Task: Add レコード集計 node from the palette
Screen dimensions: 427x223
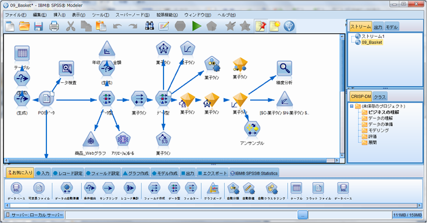Action: (x=129, y=188)
